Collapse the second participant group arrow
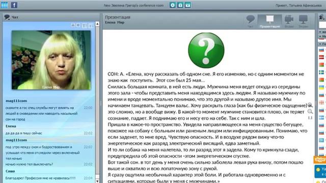326x183 pixels. coord(320,36)
